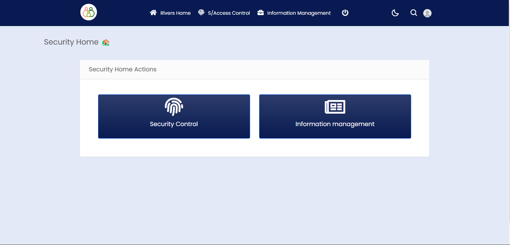The width and height of the screenshot is (510, 245).
Task: Click the Security Home page title
Action: tap(71, 42)
